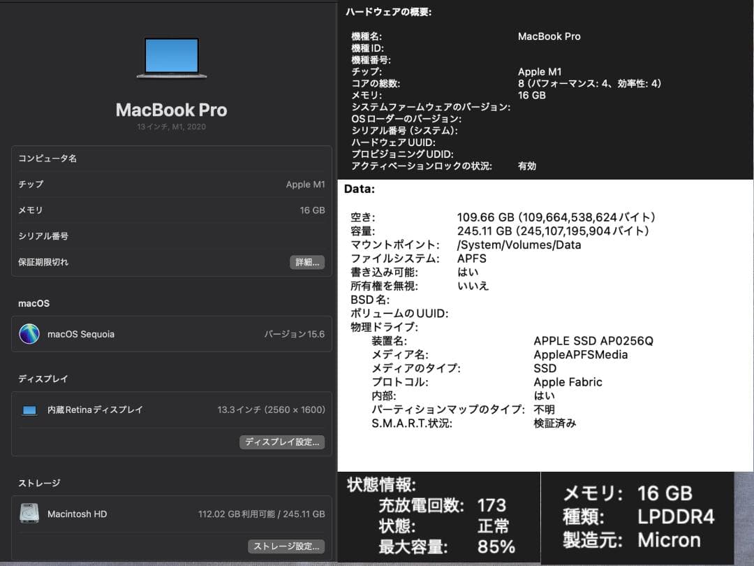Select the APPLE SSD AP0256Q device name
Image resolution: width=754 pixels, height=566 pixels.
point(593,341)
